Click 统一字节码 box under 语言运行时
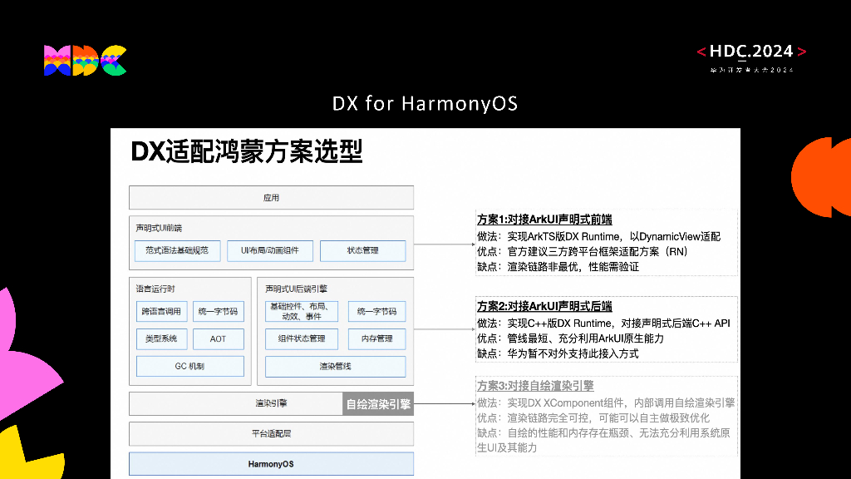Viewport: 851px width, 479px height. pos(219,311)
